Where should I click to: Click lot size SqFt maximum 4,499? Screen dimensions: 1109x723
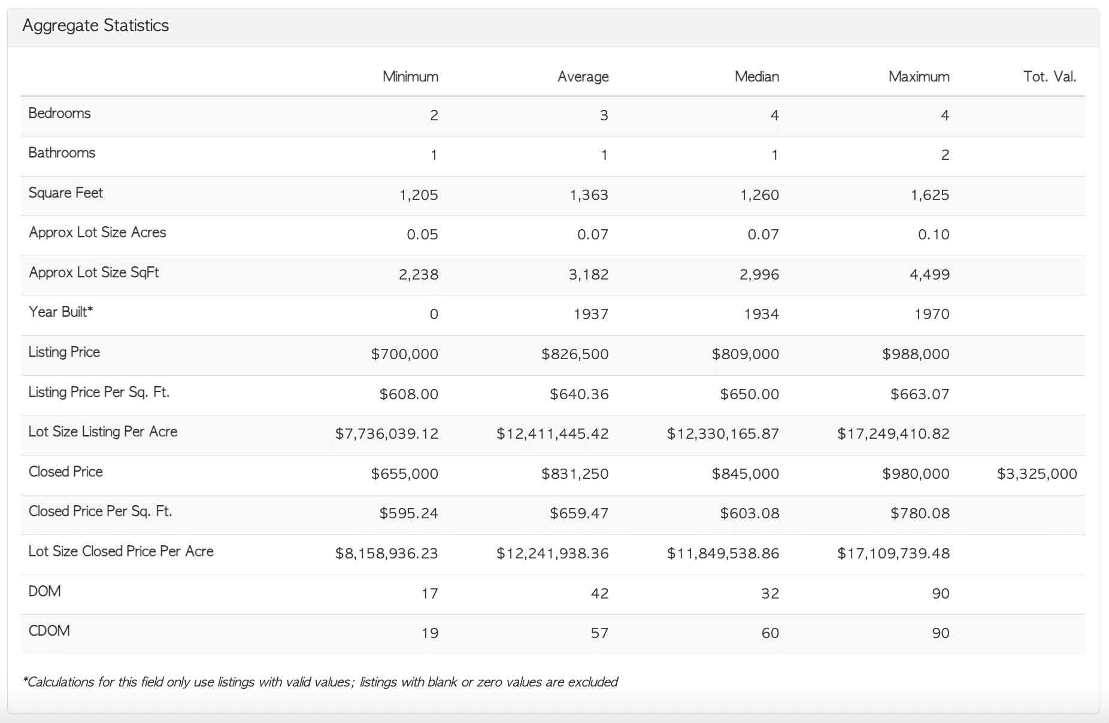point(930,275)
